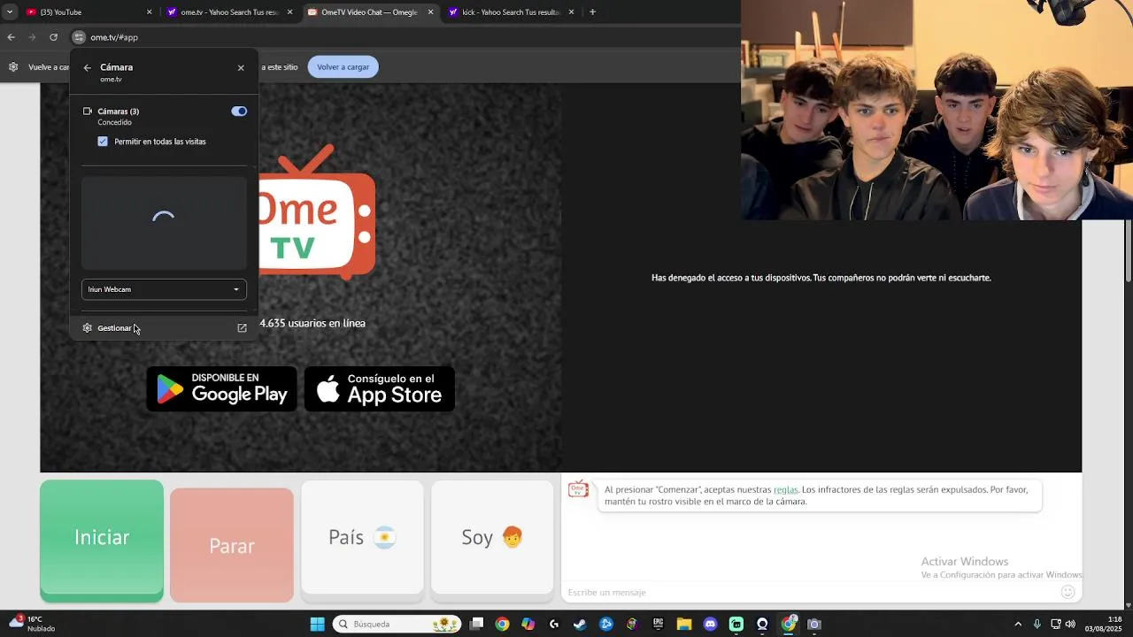Image resolution: width=1133 pixels, height=637 pixels.
Task: Open Logitech G HUB from taskbar
Action: (554, 625)
